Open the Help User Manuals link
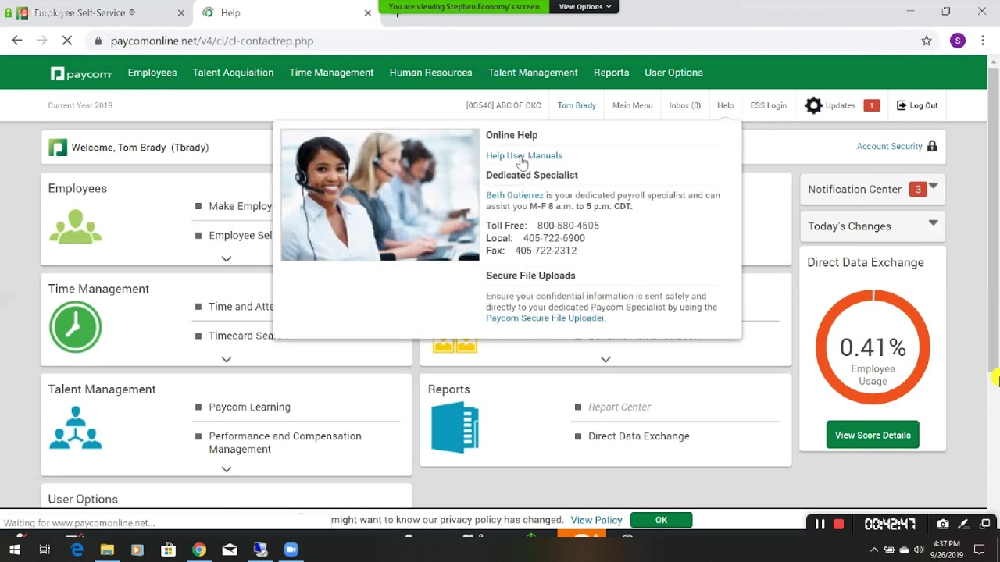The width and height of the screenshot is (1000, 562). [523, 155]
